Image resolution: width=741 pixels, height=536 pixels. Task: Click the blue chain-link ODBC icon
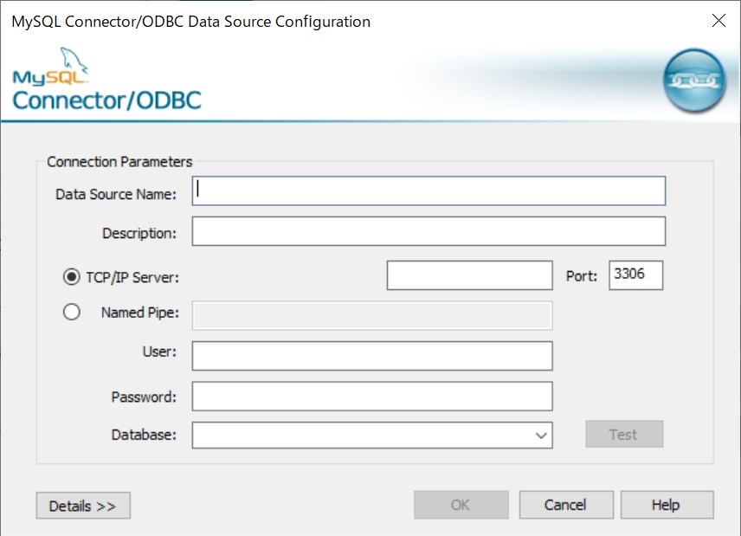coord(693,81)
